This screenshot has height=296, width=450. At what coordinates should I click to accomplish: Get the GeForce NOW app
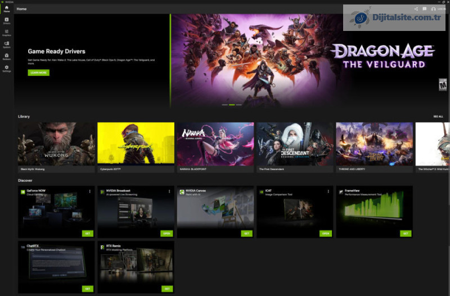tap(88, 234)
